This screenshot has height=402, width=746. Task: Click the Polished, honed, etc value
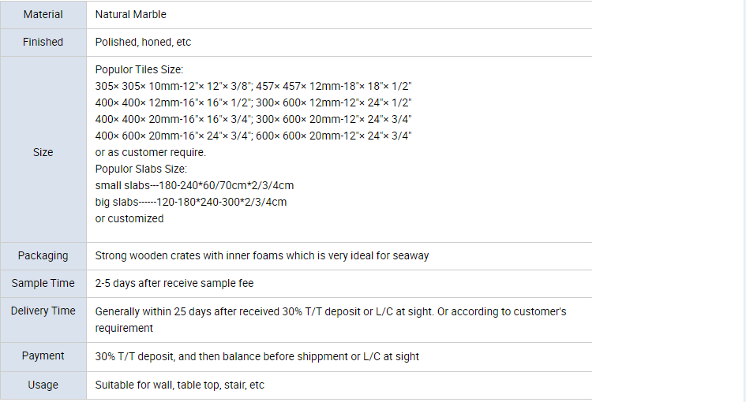tap(143, 43)
